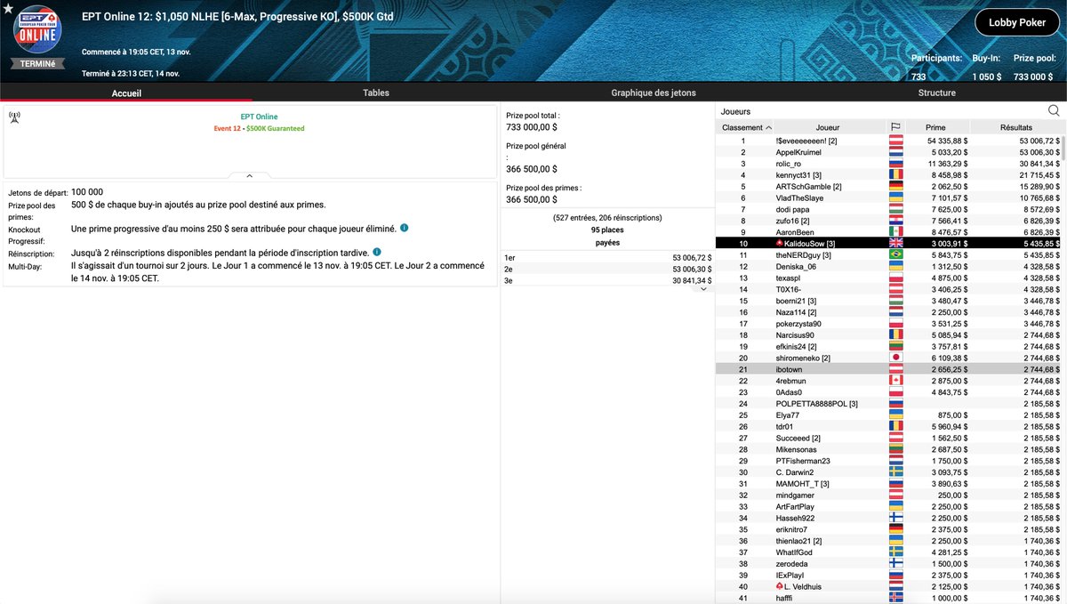Open info icon next to Knockout Progressif text

click(x=405, y=229)
